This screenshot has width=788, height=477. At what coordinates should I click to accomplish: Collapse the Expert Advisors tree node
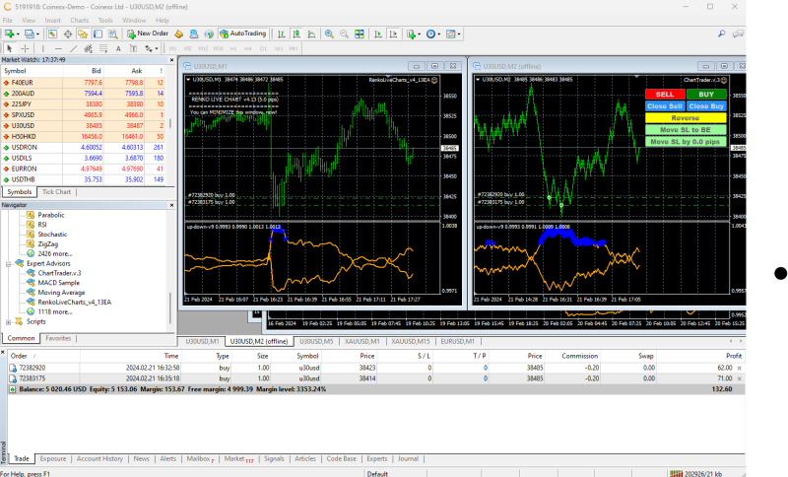coord(8,264)
